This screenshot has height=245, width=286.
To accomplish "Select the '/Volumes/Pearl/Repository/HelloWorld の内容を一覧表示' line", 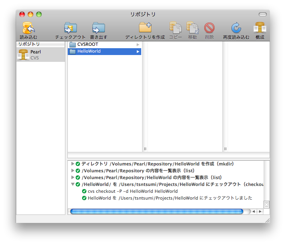I will 152,178.
